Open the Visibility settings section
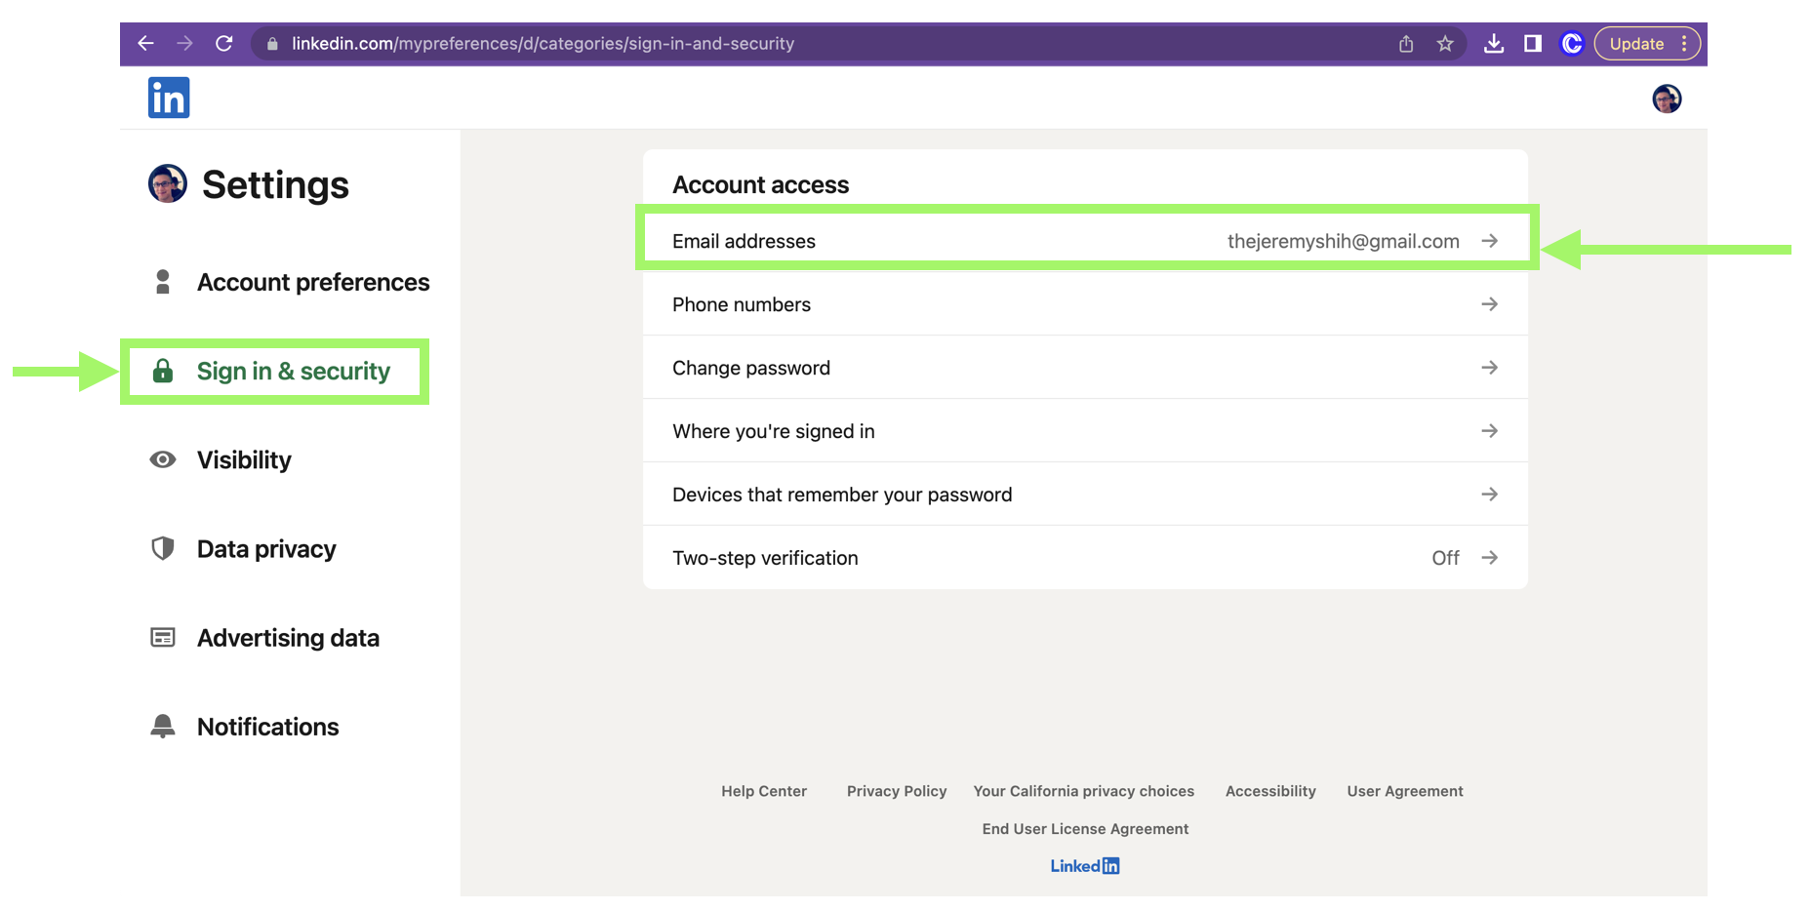The width and height of the screenshot is (1811, 911). pos(244,460)
